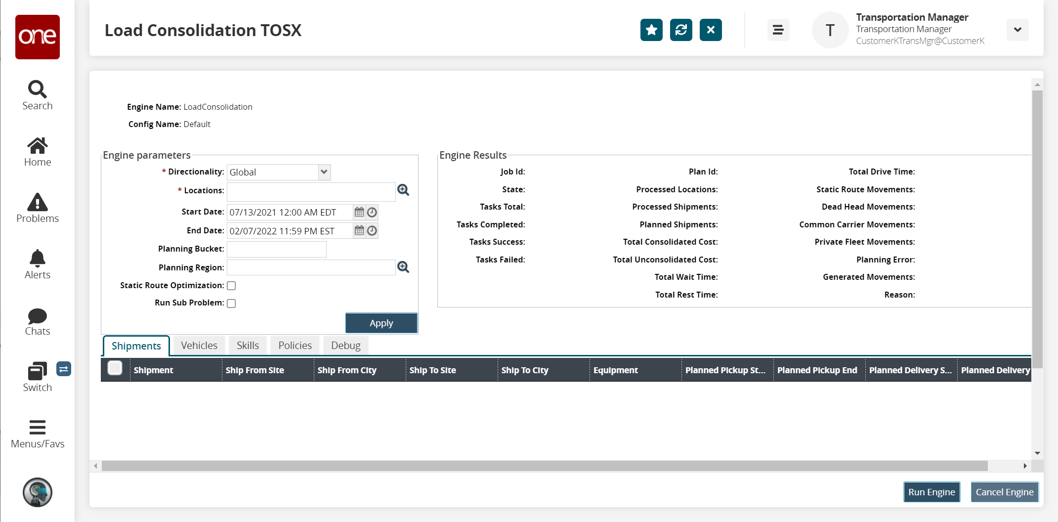The image size is (1058, 522).
Task: Expand the Directionality dropdown
Action: click(x=324, y=172)
